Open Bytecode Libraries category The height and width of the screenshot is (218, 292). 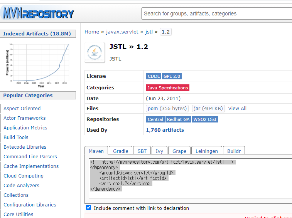[25, 147]
